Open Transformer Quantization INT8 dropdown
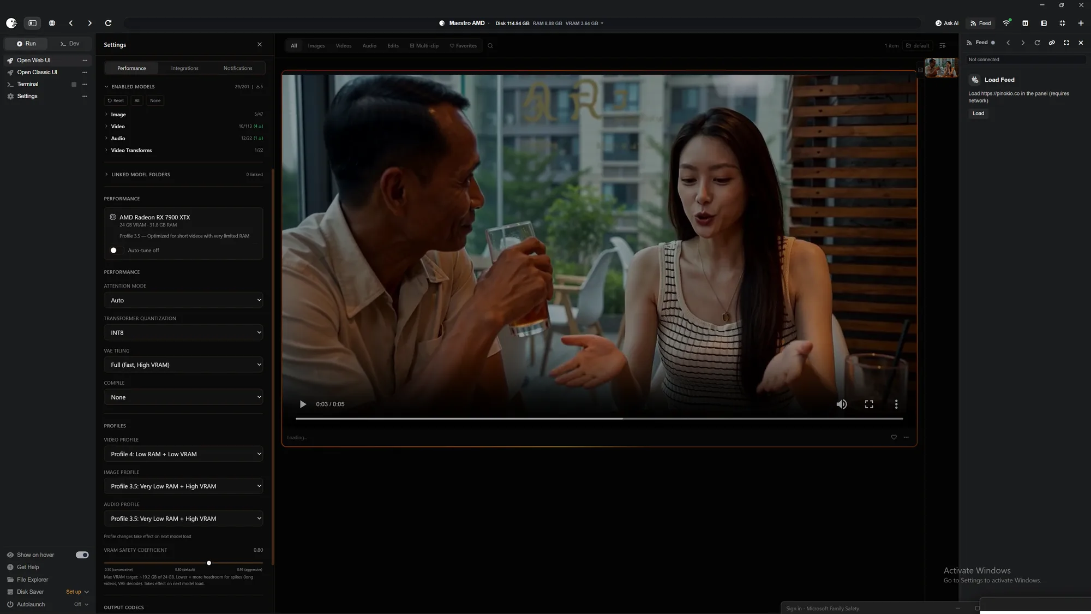Image resolution: width=1091 pixels, height=614 pixels. click(x=183, y=332)
